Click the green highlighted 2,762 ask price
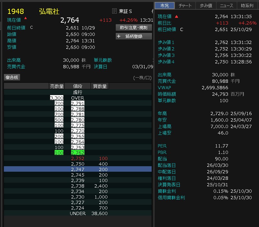This screenshot has height=227, width=259. [78, 153]
